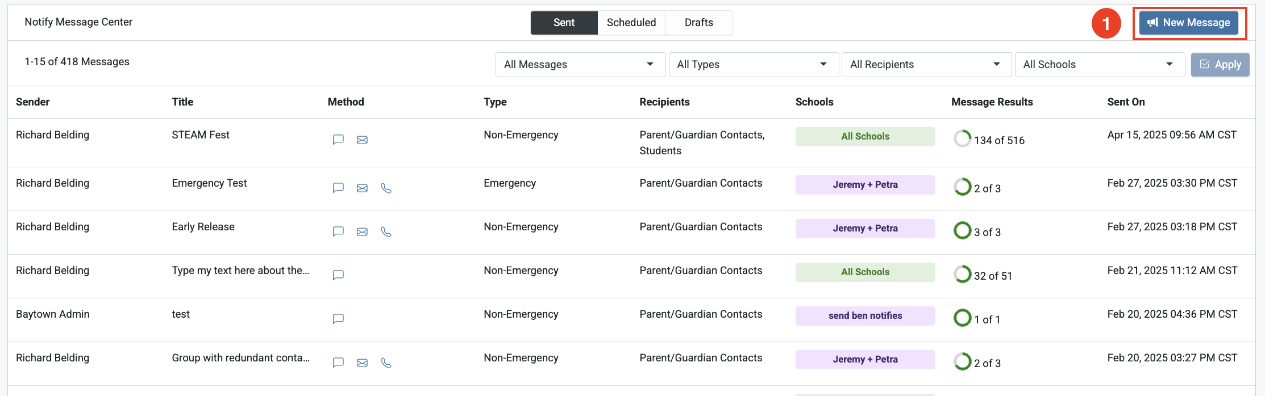
Task: Switch to the Scheduled tab
Action: click(631, 23)
